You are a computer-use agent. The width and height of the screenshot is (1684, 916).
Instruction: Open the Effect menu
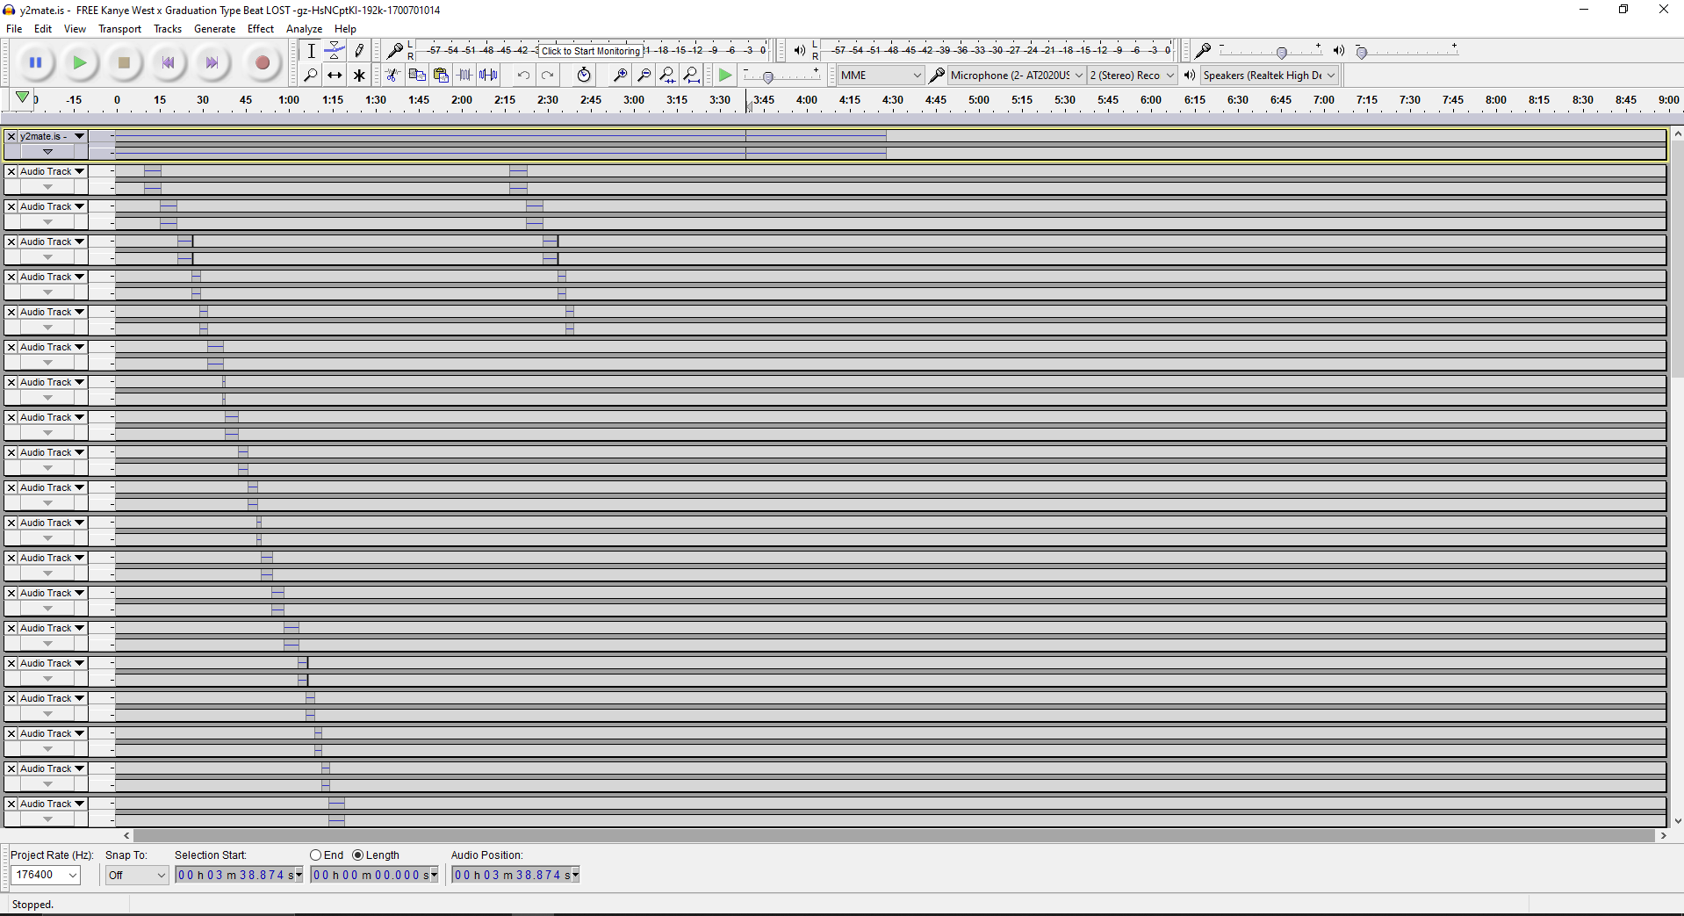pos(260,29)
